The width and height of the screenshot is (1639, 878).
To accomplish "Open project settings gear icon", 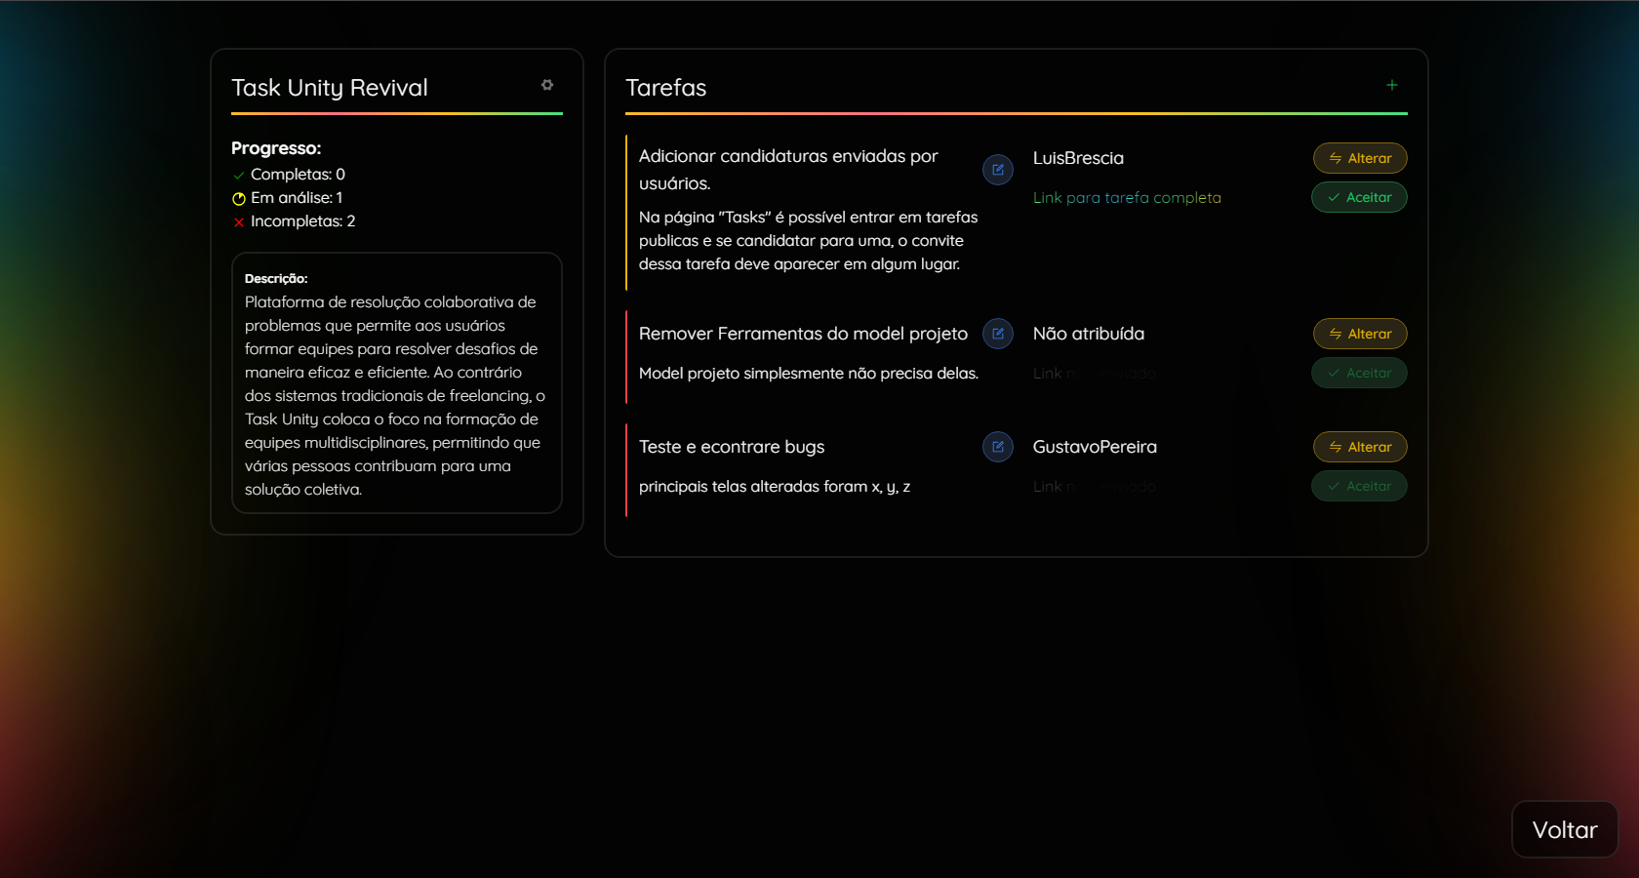I will click(547, 85).
